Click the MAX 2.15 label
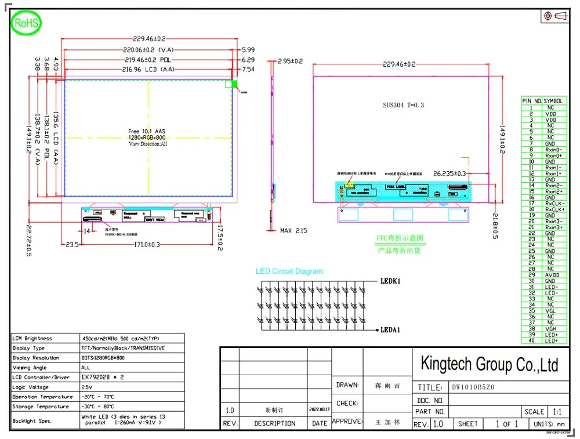Image resolution: width=580 pixels, height=439 pixels. tap(293, 231)
